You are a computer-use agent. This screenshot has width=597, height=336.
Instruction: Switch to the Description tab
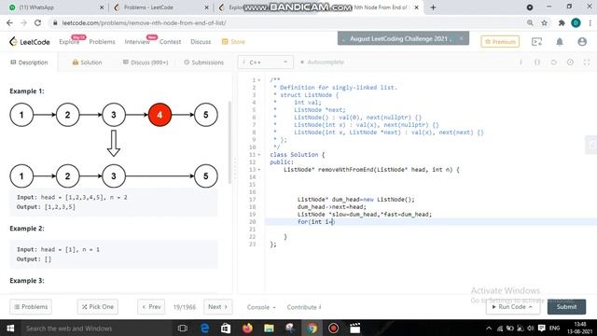click(x=29, y=63)
